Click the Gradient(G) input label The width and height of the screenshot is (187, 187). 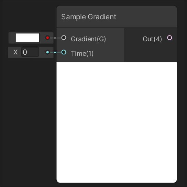(x=88, y=39)
